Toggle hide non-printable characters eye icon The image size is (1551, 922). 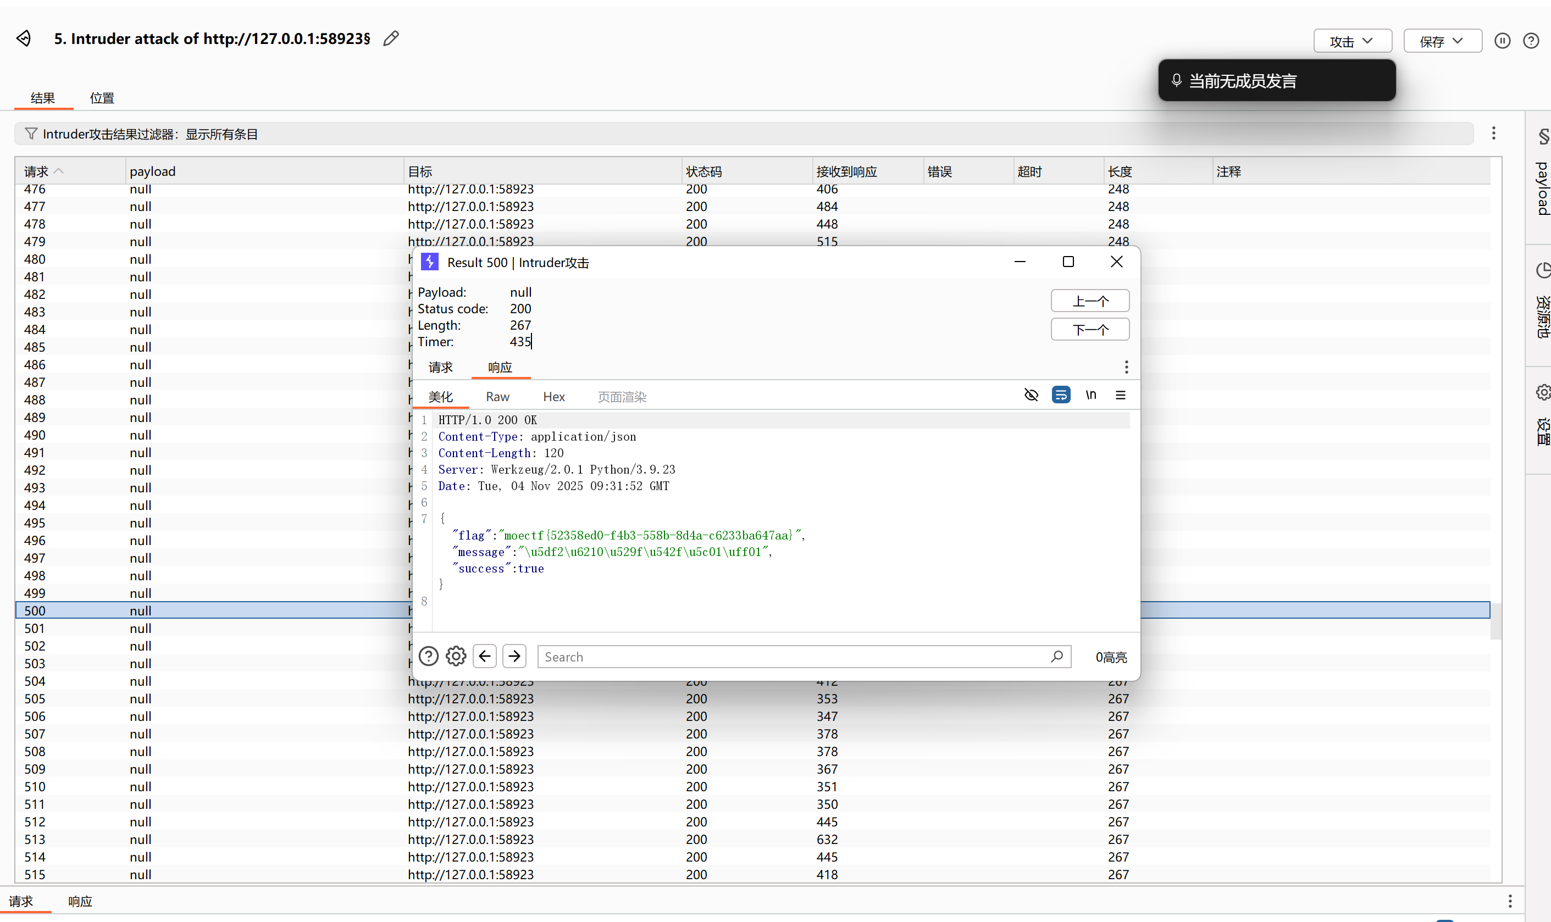pos(1031,395)
